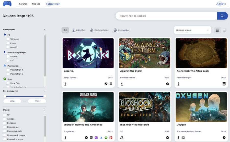
Task: Check the Аркада genre filter
Action: coord(5,119)
